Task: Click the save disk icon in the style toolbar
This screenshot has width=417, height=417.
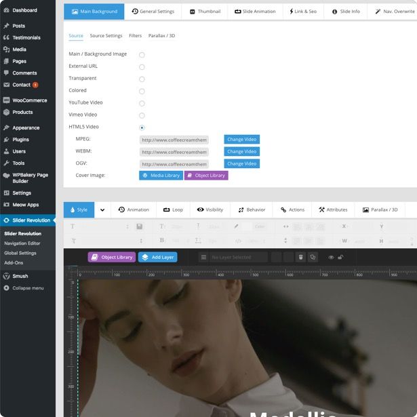Action: click(x=139, y=226)
